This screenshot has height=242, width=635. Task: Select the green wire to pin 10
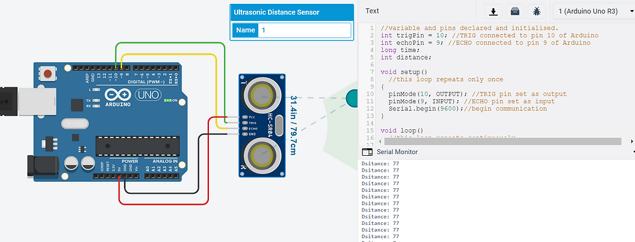[x=170, y=42]
